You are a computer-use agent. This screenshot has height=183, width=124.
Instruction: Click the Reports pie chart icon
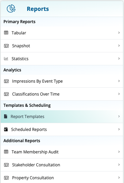(11, 9)
